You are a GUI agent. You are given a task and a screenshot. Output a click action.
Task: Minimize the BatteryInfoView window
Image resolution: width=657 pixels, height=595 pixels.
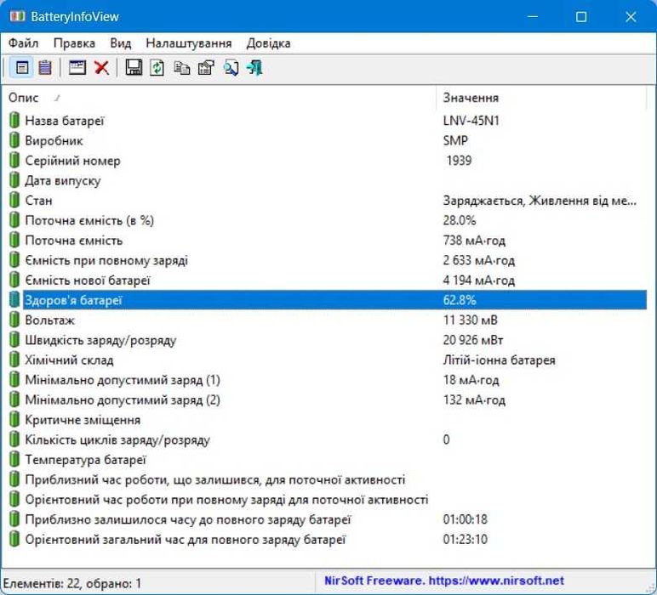click(533, 17)
